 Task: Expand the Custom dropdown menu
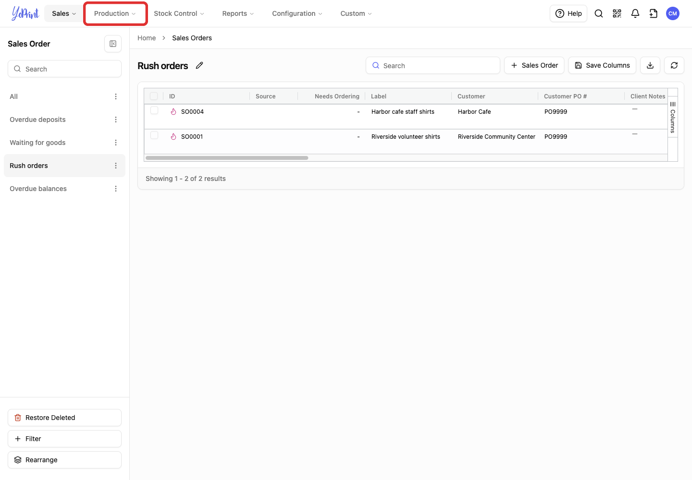(x=356, y=13)
